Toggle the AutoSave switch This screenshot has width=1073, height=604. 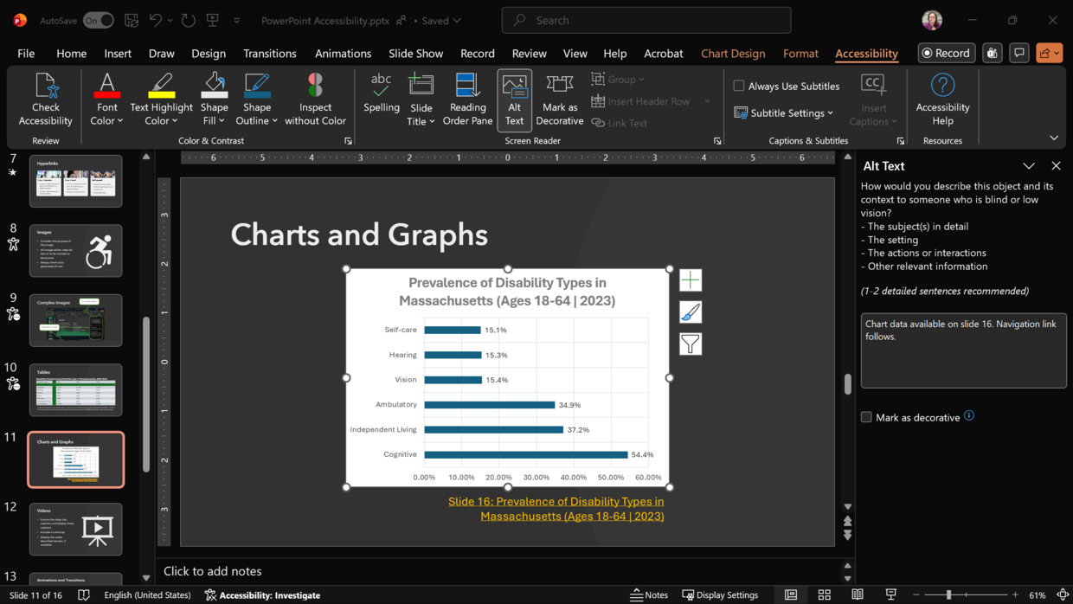[x=98, y=20]
